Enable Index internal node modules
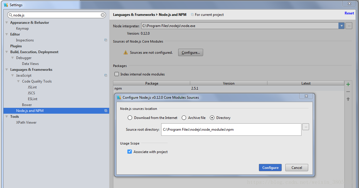This screenshot has height=188, width=359. click(117, 74)
